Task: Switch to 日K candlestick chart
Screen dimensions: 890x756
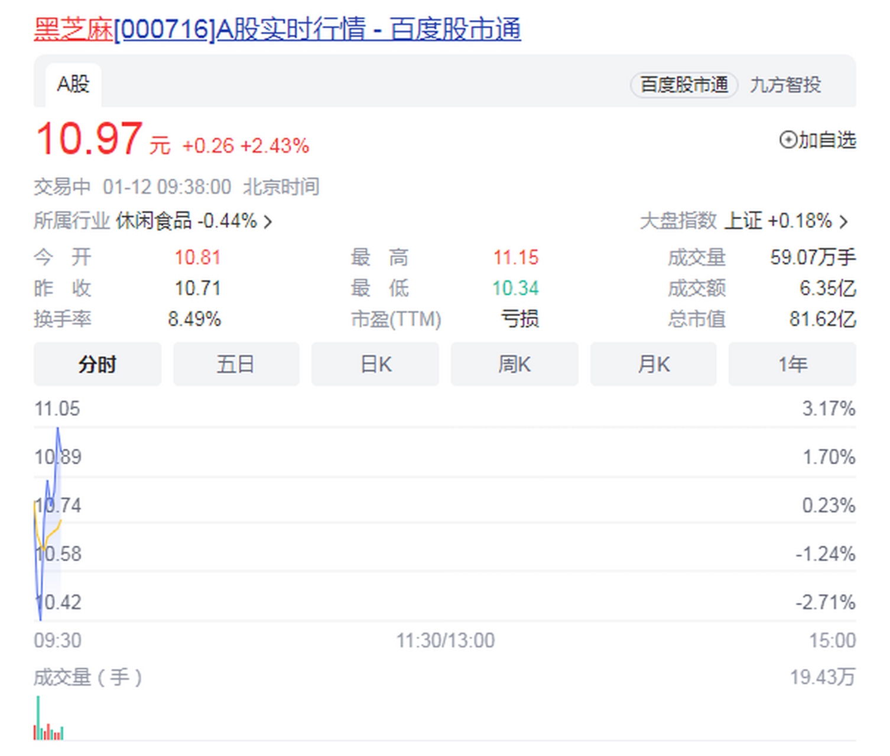Action: click(x=375, y=364)
